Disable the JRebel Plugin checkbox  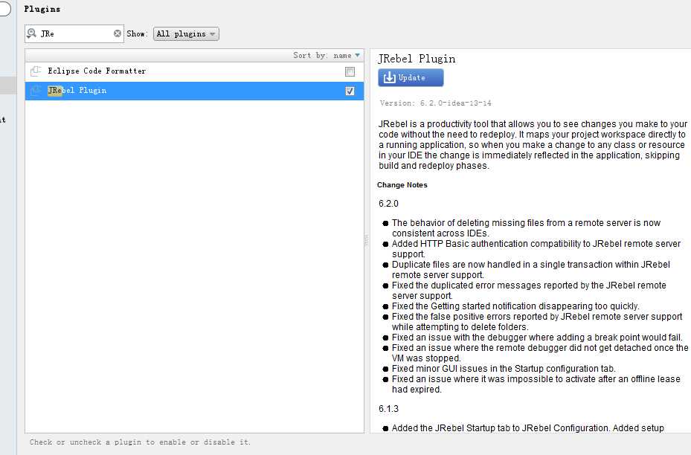(350, 91)
